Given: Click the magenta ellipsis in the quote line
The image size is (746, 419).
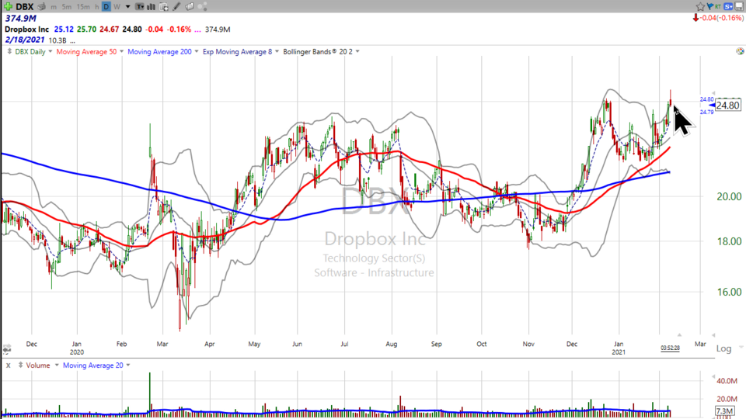Looking at the screenshot, I should click(x=197, y=29).
